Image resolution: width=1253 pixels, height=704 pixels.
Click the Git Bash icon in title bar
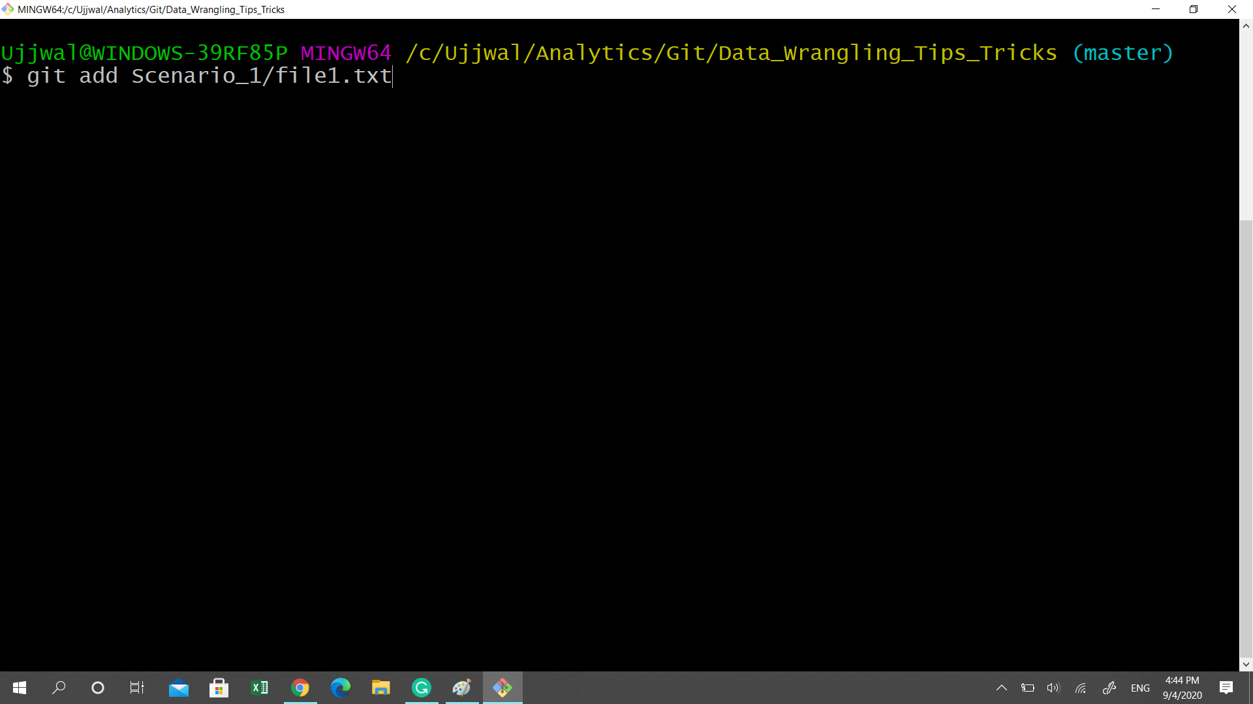tap(8, 9)
